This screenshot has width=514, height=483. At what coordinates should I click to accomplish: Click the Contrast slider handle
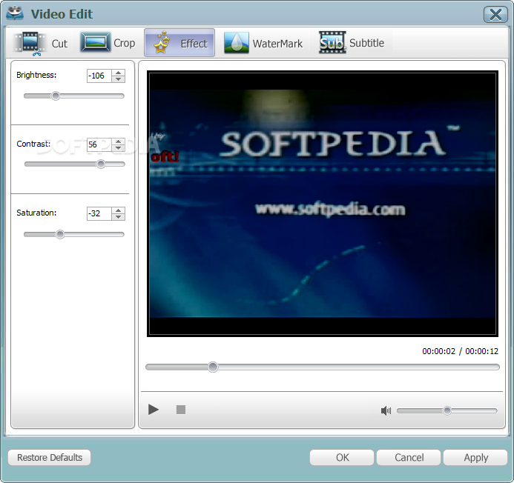101,164
